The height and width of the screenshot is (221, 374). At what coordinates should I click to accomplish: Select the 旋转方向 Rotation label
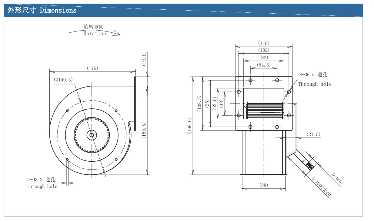click(x=95, y=30)
